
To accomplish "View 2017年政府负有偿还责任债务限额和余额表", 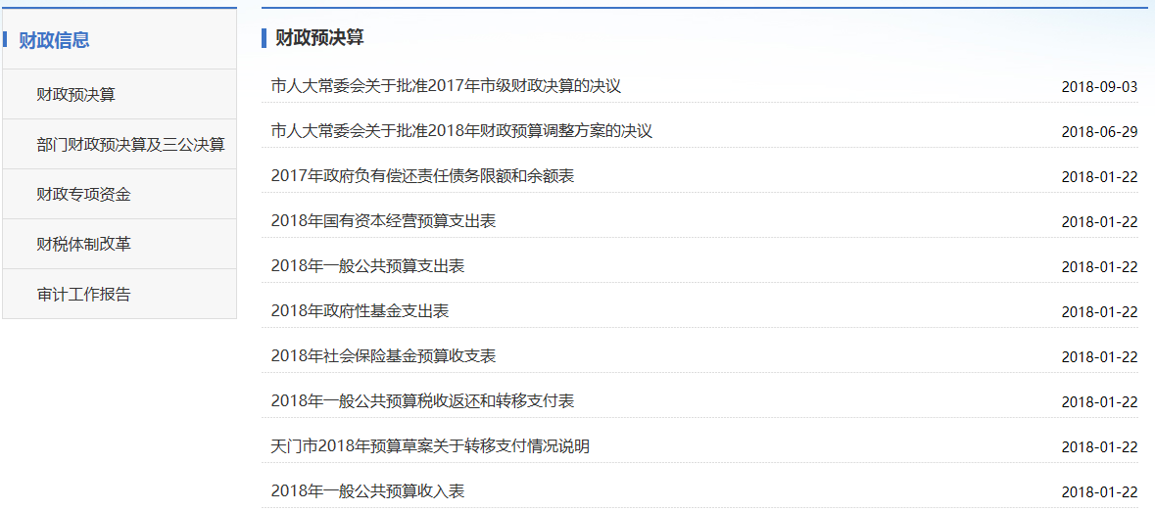I will 422,176.
